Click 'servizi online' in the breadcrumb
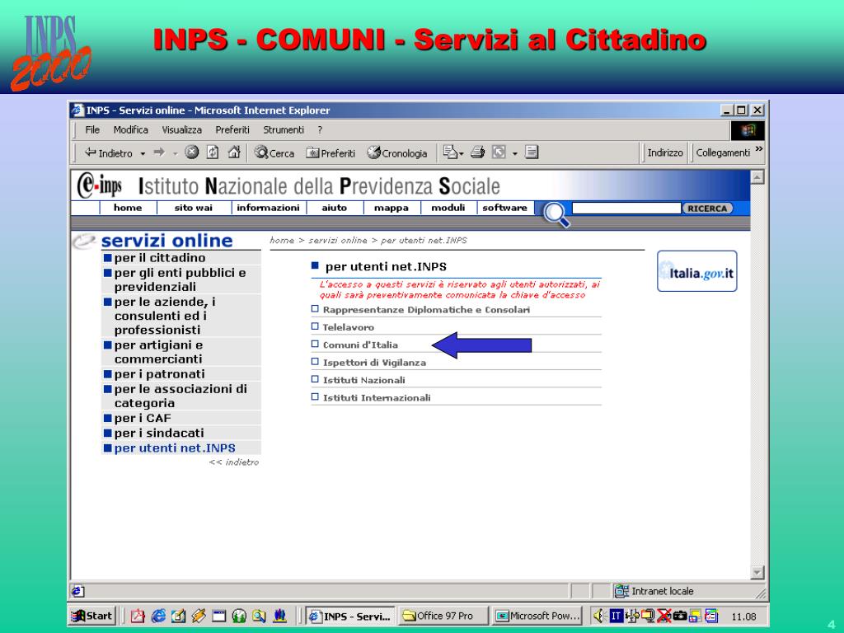Viewport: 844px width, 633px height. [x=337, y=240]
